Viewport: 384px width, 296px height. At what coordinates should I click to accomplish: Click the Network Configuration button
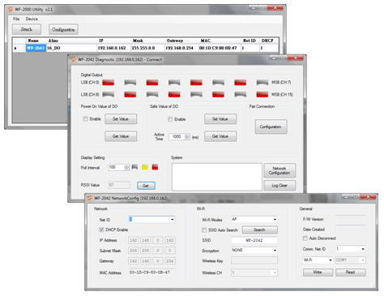coord(279,170)
